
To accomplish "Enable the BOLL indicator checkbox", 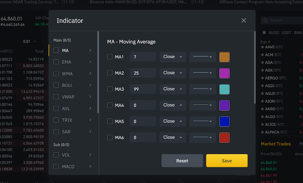I will [x=56, y=85].
